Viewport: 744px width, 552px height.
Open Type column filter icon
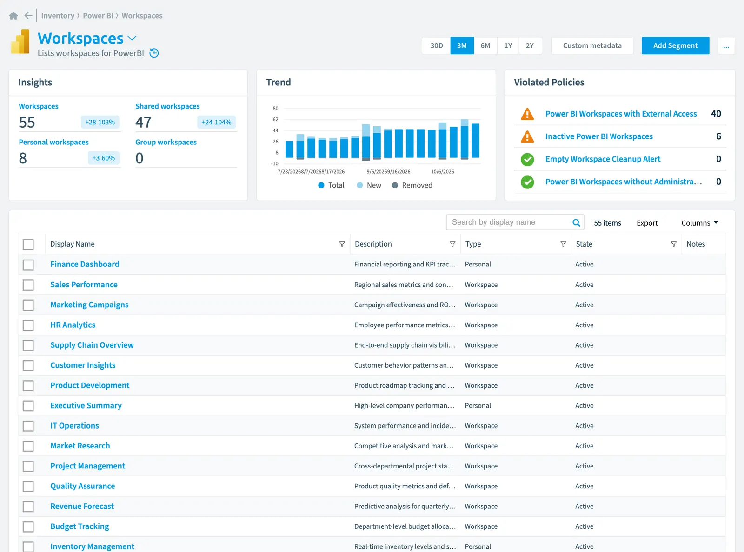pyautogui.click(x=563, y=244)
